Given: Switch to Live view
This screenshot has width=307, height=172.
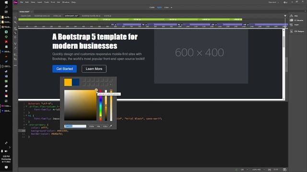Looking at the screenshot, I should click(166, 8).
